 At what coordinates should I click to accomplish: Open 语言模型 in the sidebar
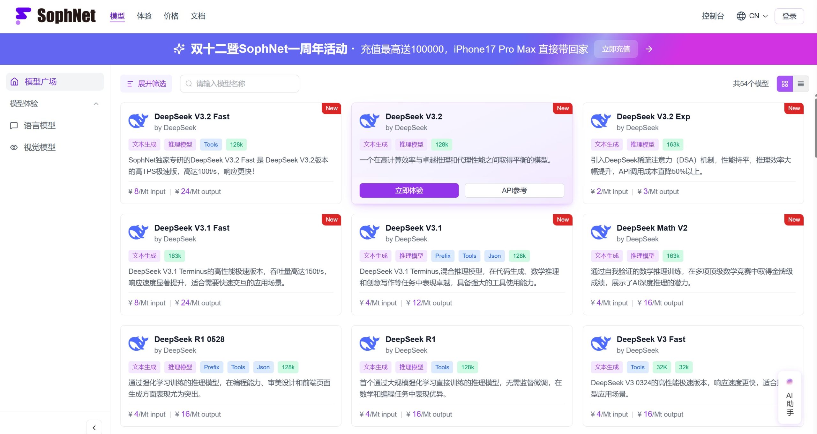click(40, 126)
